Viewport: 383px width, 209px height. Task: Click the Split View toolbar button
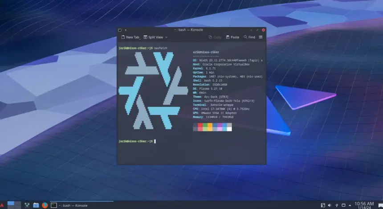click(153, 37)
